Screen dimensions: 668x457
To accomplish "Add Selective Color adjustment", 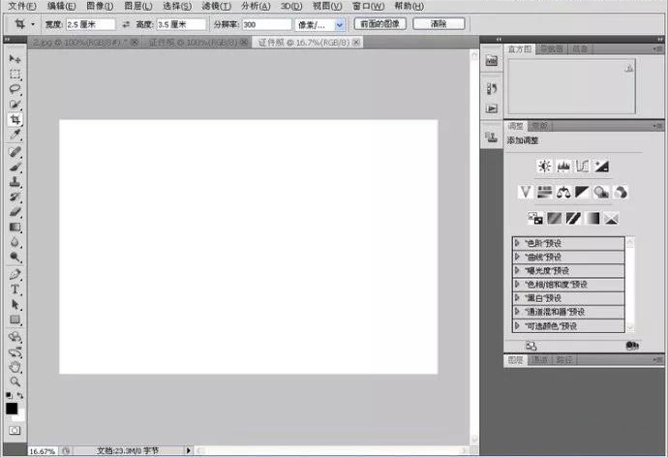I will coord(611,218).
